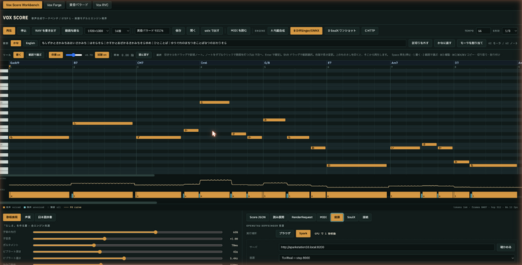522x265 pixels.
Task: Open the GRID 1/8 dropdown
Action: 510,31
